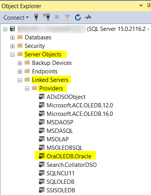Click the Security folder icon
151x195 pixels.
tap(20, 46)
